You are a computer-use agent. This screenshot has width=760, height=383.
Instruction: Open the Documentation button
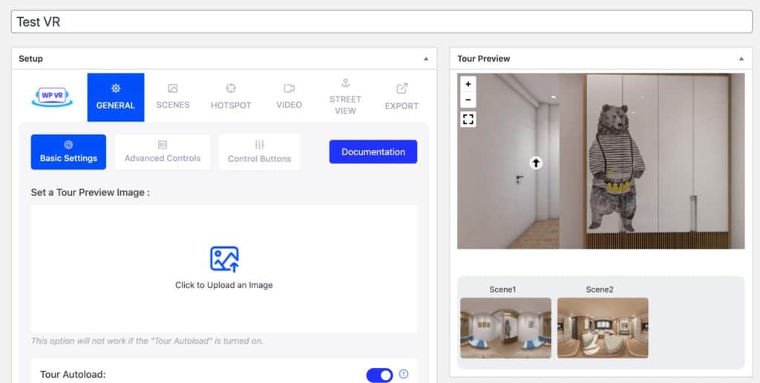(x=373, y=151)
